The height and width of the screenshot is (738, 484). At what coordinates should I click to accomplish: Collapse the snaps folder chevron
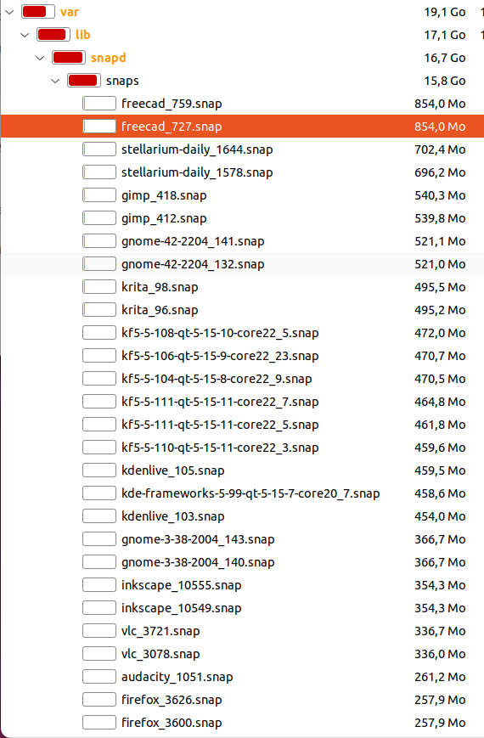point(55,81)
